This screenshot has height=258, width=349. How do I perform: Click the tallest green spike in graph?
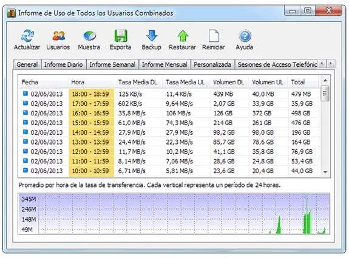click(307, 214)
